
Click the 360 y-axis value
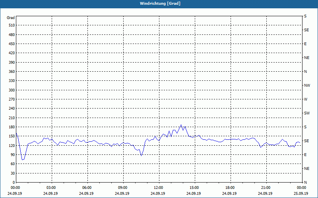click(12, 72)
